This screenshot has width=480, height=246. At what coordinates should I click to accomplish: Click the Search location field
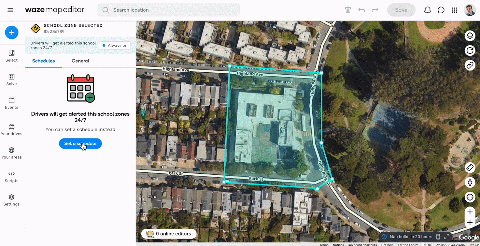tap(169, 10)
